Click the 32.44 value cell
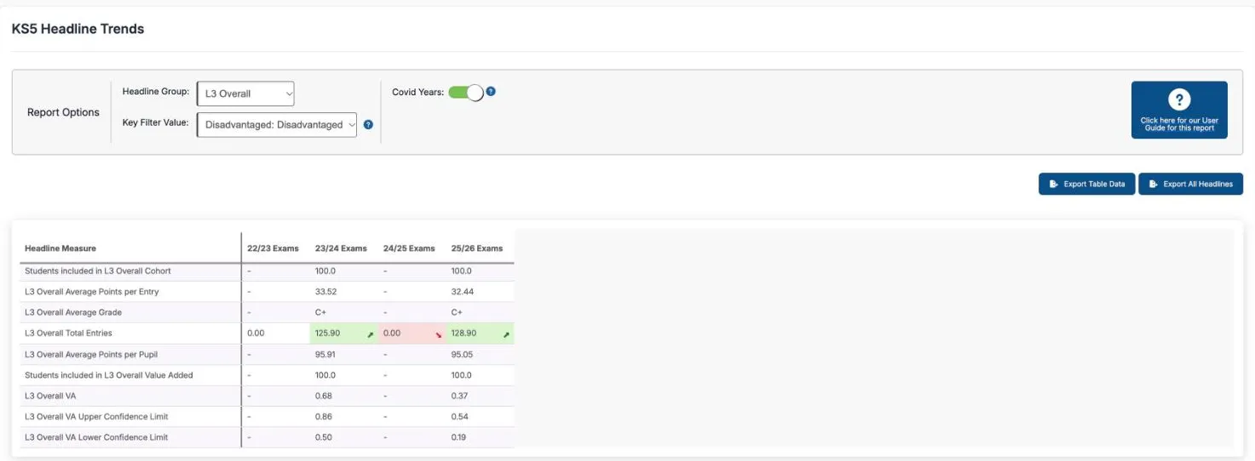Image resolution: width=1255 pixels, height=461 pixels. pyautogui.click(x=480, y=292)
